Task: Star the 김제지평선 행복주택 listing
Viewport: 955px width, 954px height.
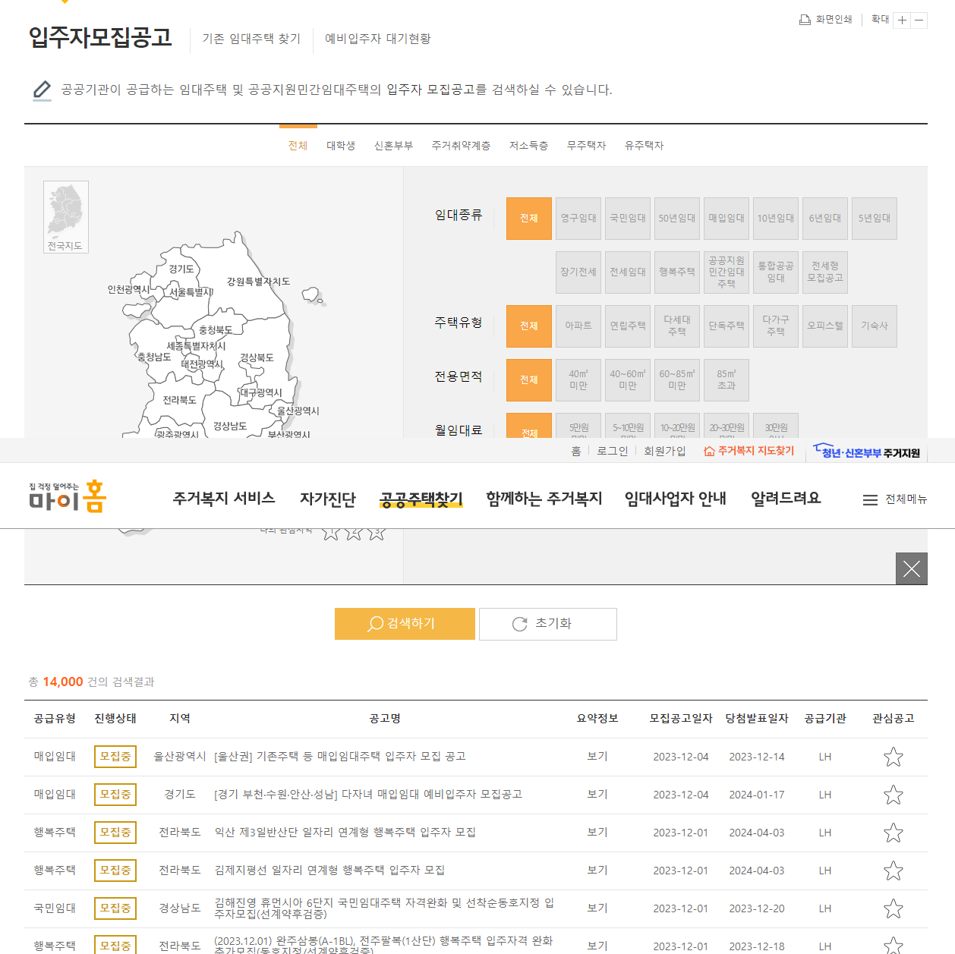Action: (x=894, y=871)
